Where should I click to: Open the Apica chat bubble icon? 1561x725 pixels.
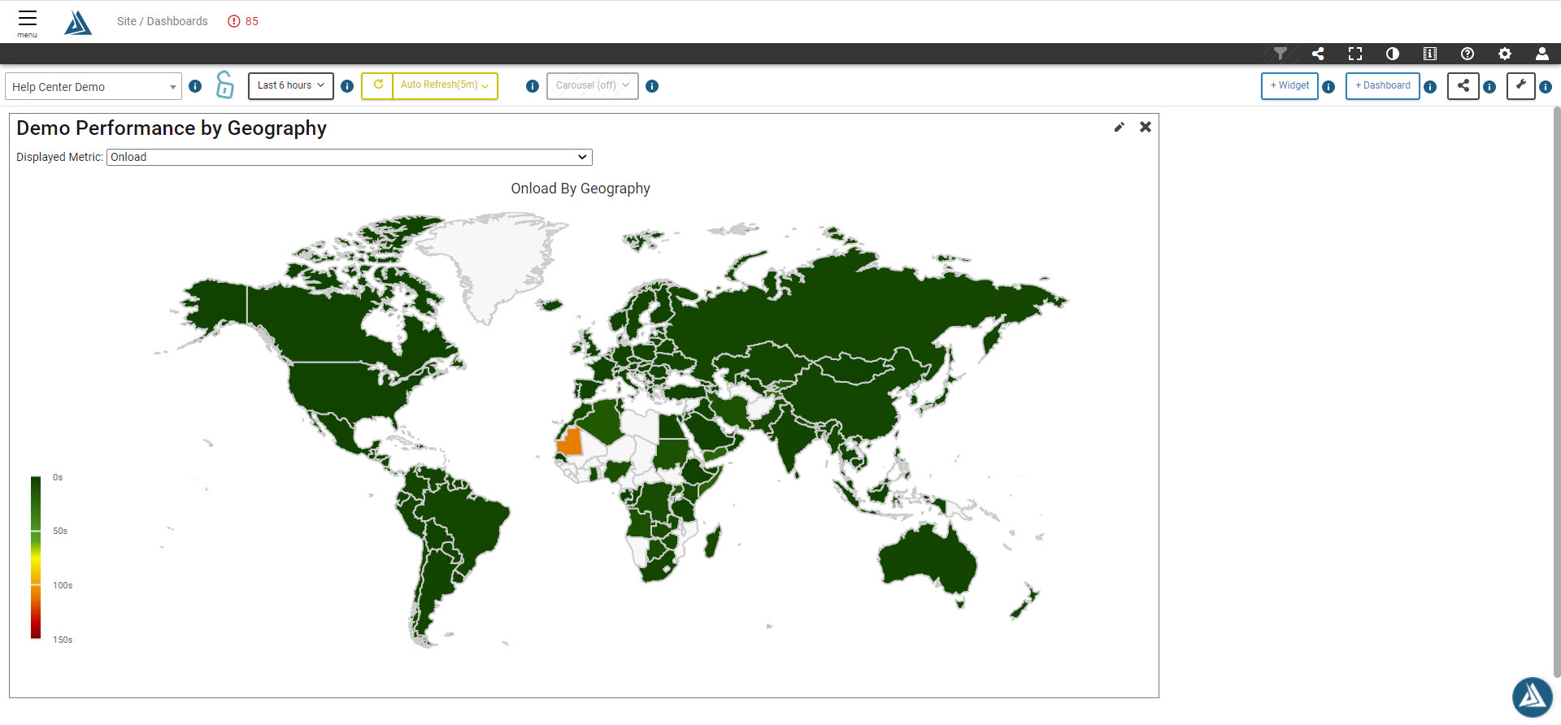(x=1533, y=697)
